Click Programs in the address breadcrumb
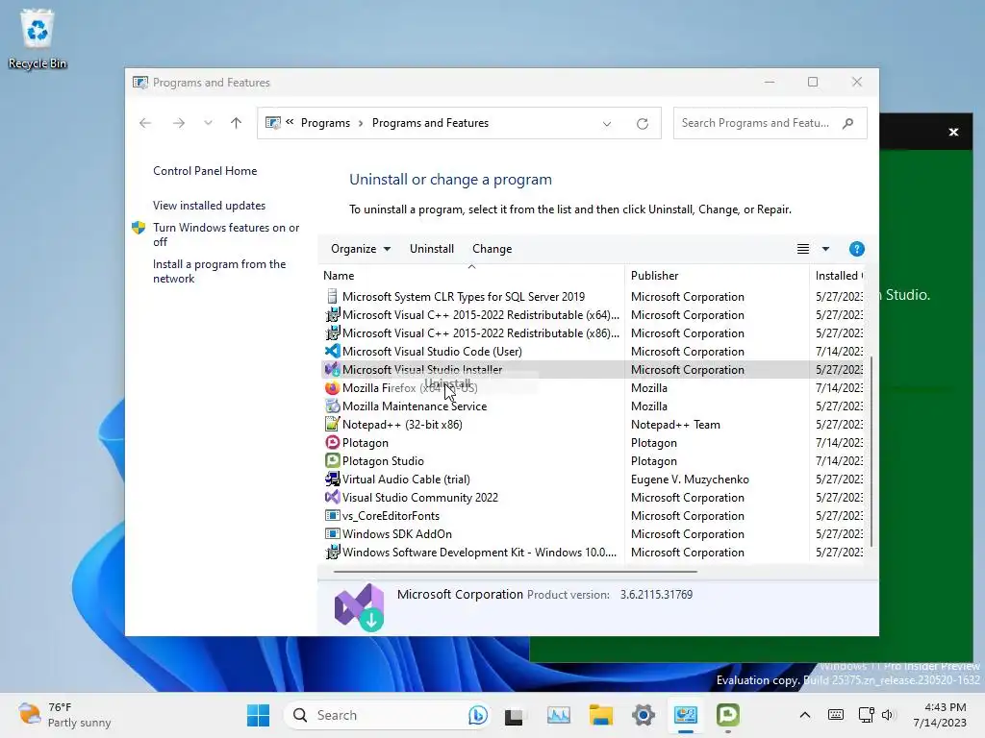Image resolution: width=985 pixels, height=738 pixels. (325, 123)
